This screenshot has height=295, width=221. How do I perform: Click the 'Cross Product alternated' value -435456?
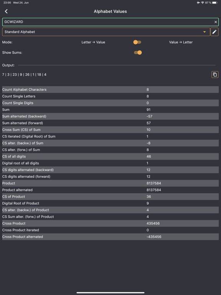click(154, 237)
